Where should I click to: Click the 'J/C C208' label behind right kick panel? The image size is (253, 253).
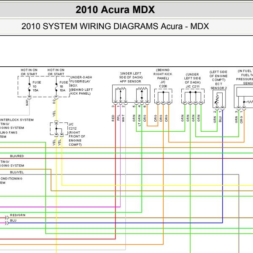[x=163, y=84]
